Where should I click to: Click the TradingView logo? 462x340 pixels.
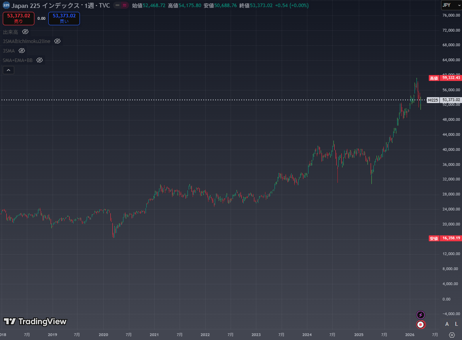pos(35,321)
